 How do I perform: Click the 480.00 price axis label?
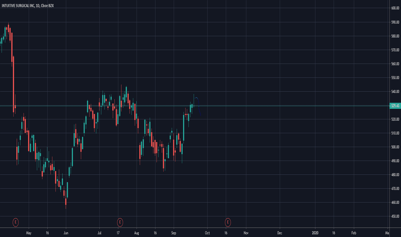pos(395,175)
